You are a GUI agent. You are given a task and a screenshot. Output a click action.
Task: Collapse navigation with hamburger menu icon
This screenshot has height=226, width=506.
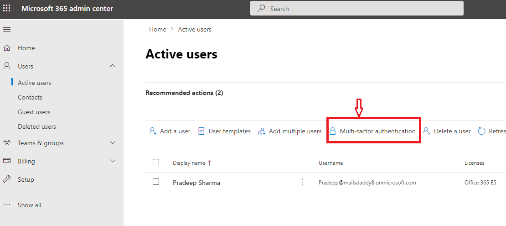pyautogui.click(x=7, y=29)
